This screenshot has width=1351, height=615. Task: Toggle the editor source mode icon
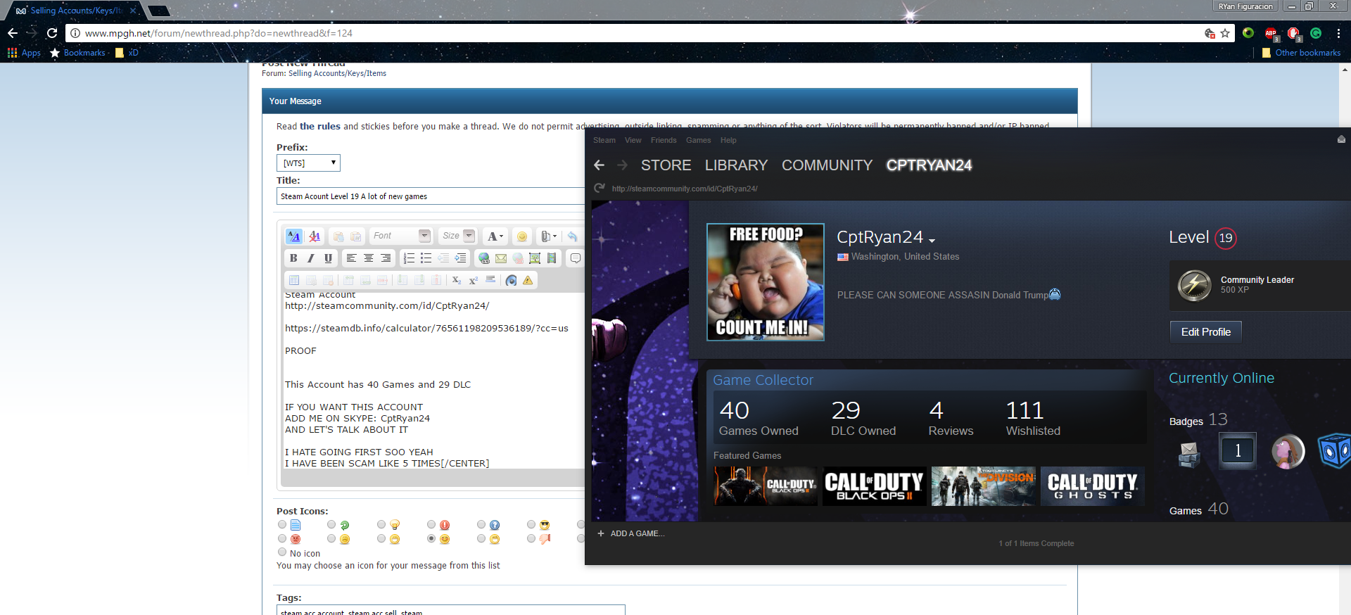pos(293,236)
